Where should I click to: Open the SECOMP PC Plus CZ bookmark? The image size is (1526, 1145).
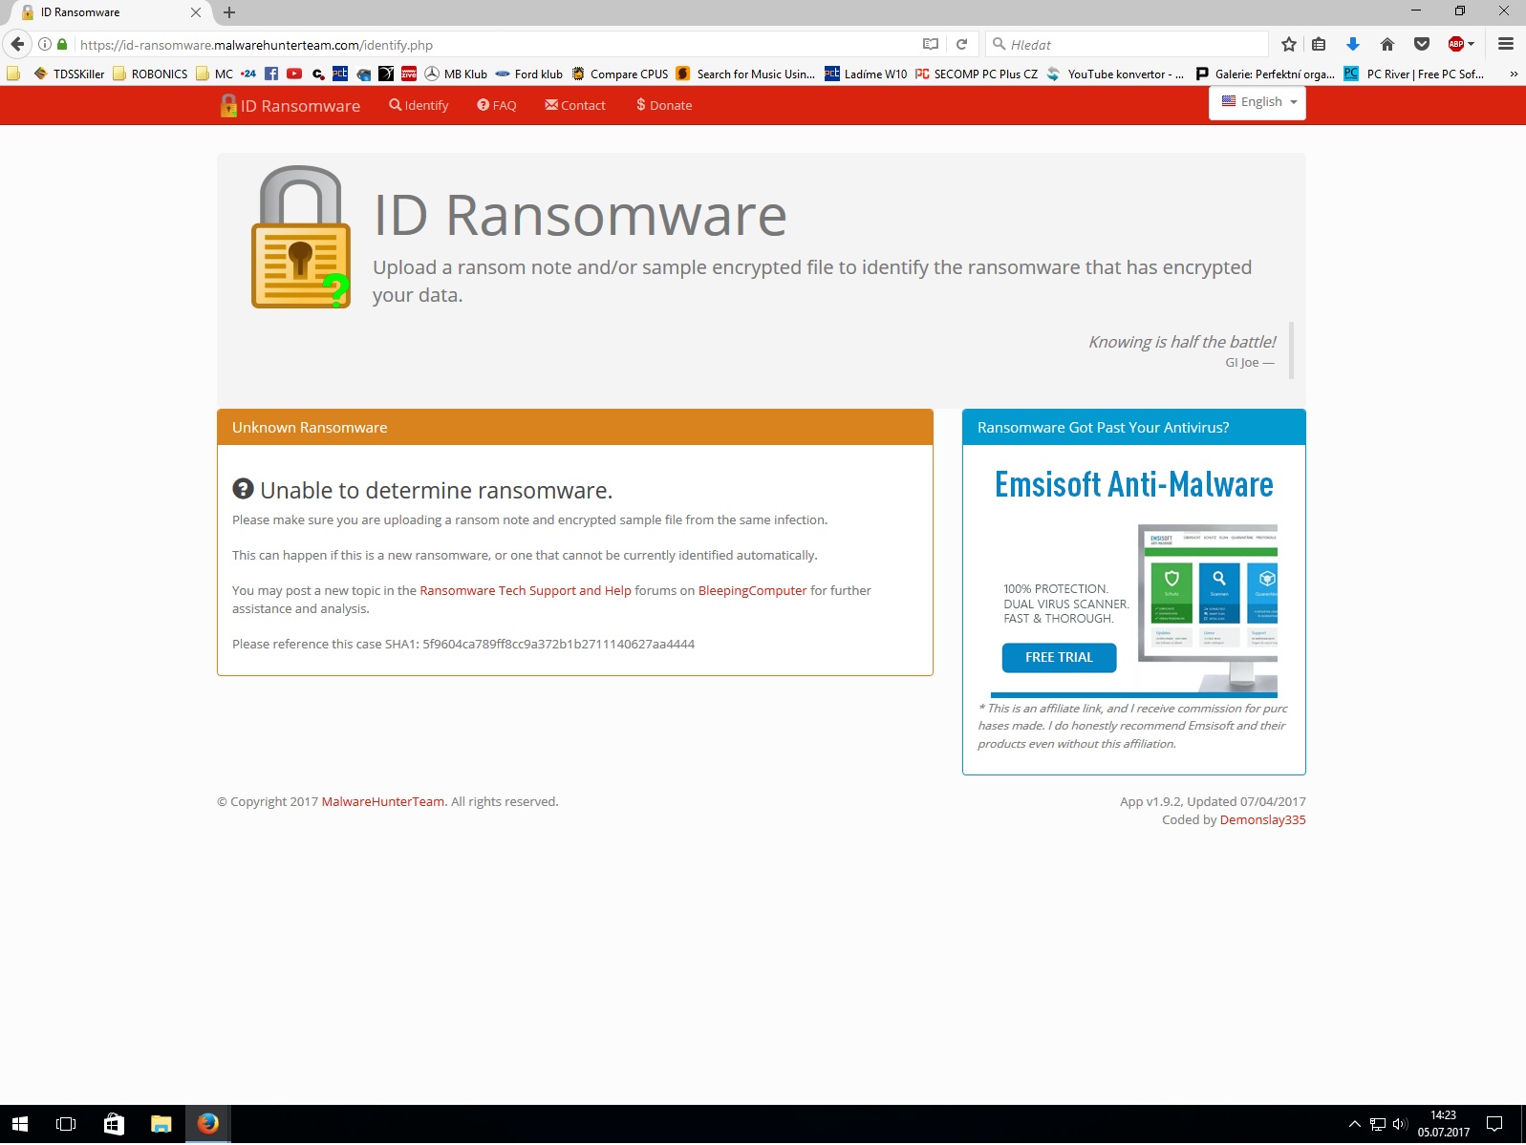(977, 74)
